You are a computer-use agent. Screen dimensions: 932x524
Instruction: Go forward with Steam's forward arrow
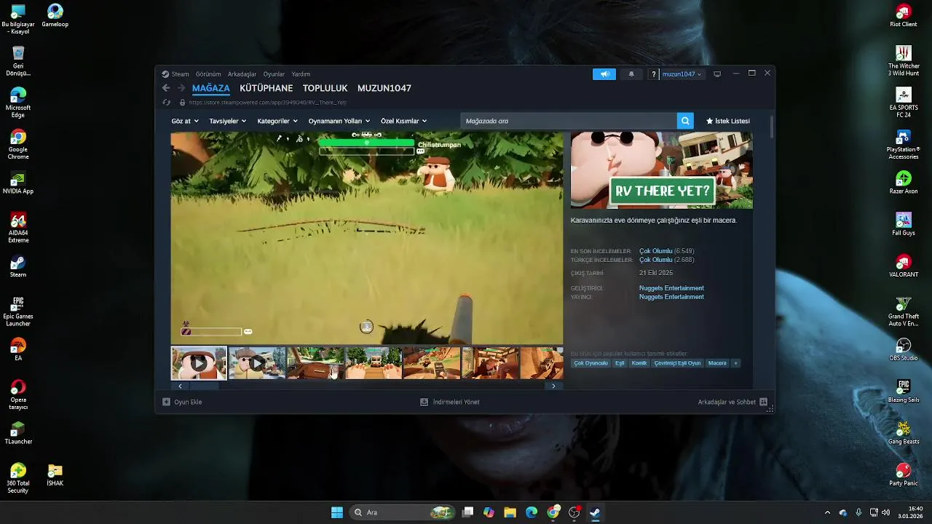181,88
